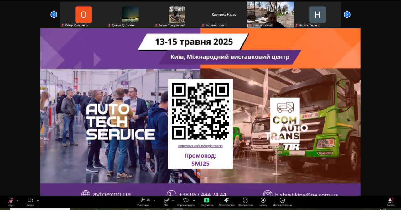Select Вячеслав Чалий's live video tile
Image resolution: width=401 pixels, height=210 pixels.
tap(271, 15)
